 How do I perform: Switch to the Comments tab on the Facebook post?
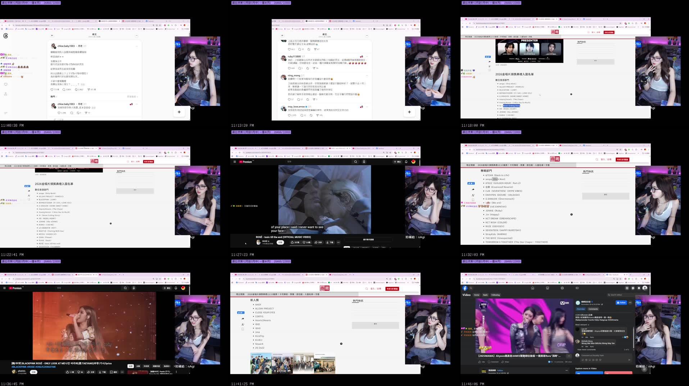593,309
